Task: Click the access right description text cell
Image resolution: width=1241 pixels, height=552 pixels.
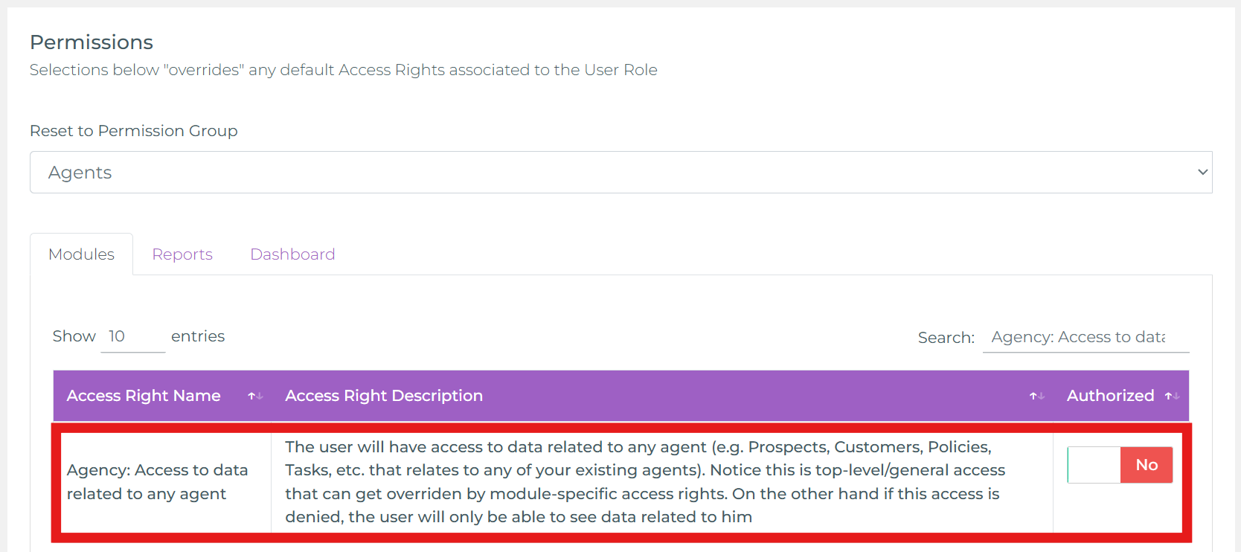Action: point(644,482)
